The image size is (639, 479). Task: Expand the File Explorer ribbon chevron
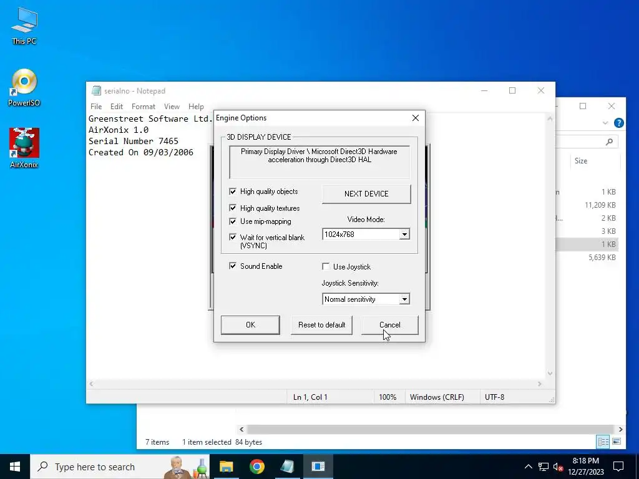[x=605, y=123]
